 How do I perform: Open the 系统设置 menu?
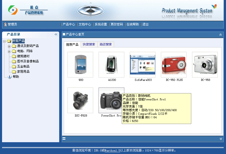(x=101, y=24)
